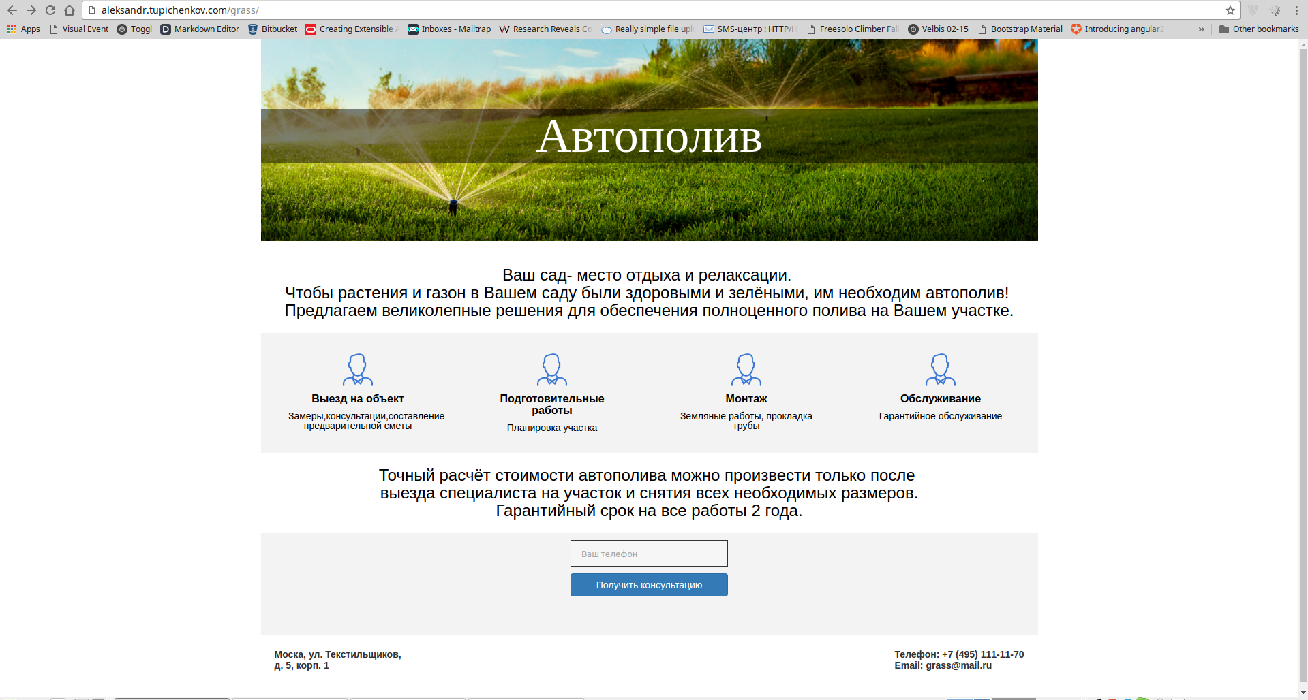Open the Toggl bookmark

[x=134, y=29]
